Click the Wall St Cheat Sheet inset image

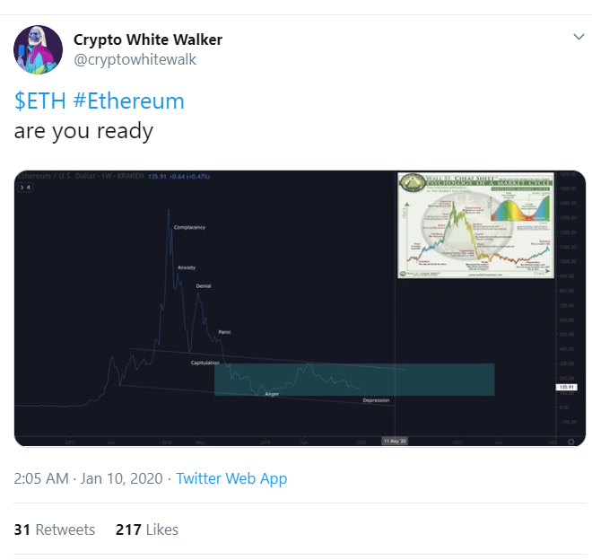[475, 225]
